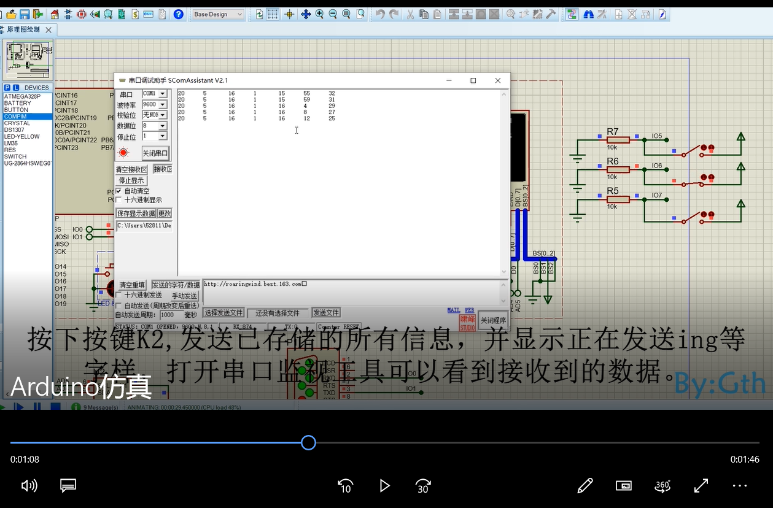Screen dimensions: 773x508
Task: Close the 原理图绘制 tab
Action: pos(49,29)
